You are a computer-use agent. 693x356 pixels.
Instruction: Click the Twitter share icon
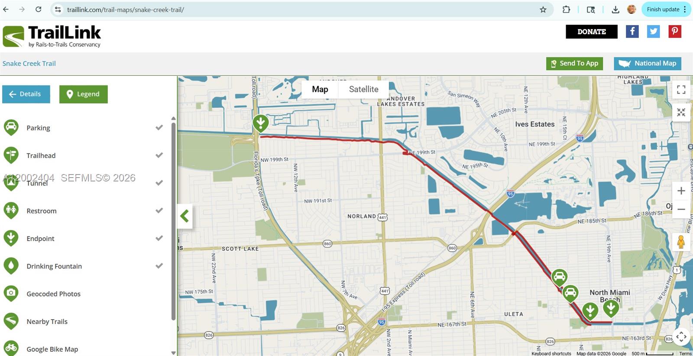coord(653,31)
